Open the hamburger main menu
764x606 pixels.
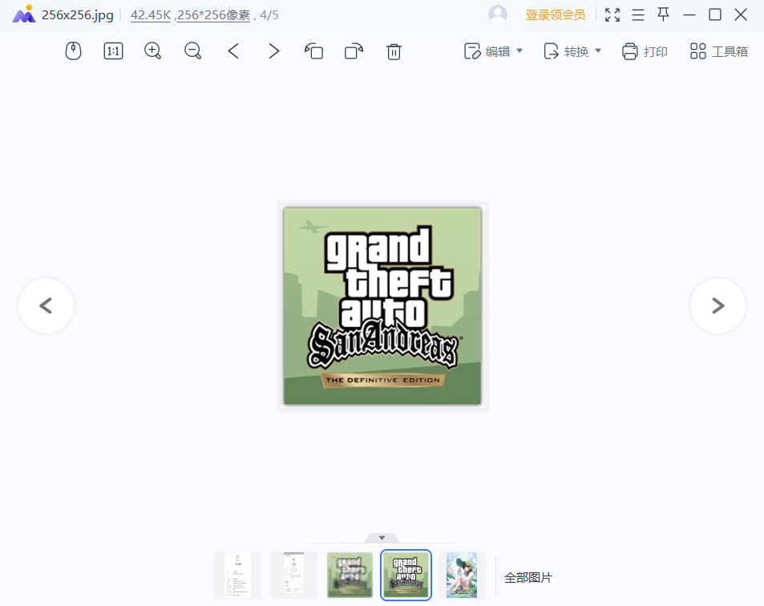(x=638, y=15)
